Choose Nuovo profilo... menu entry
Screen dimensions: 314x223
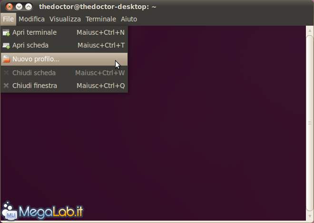coord(64,59)
